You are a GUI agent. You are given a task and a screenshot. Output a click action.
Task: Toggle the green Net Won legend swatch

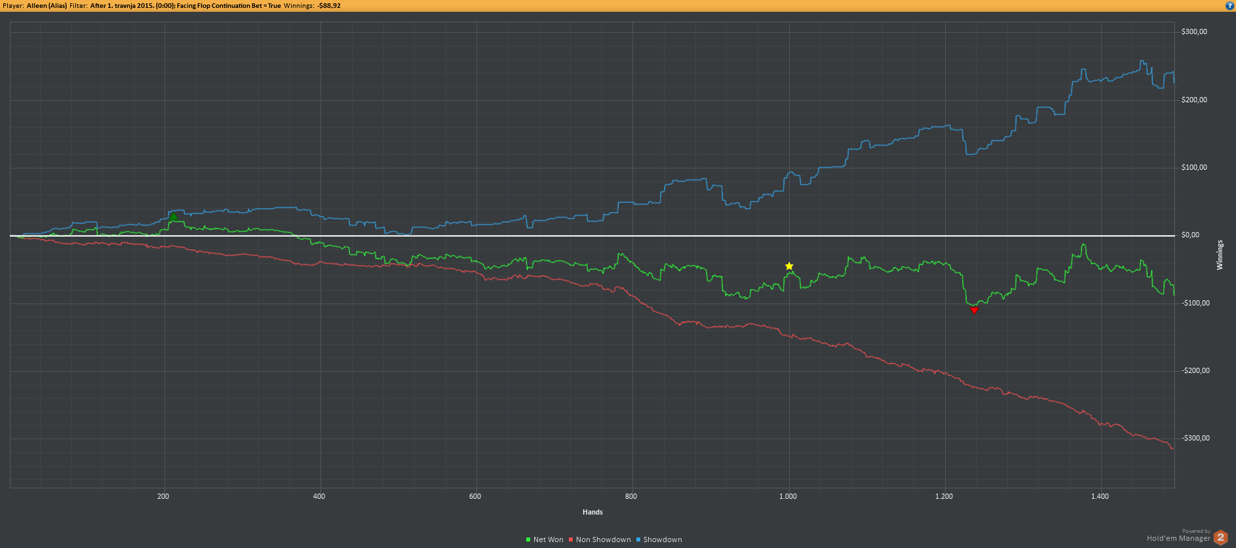point(528,539)
